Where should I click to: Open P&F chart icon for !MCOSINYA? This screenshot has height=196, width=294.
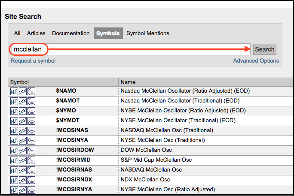pos(31,141)
